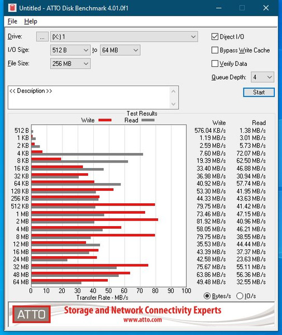Click inside the Description text field
This screenshot has width=282, height=335.
89,97
